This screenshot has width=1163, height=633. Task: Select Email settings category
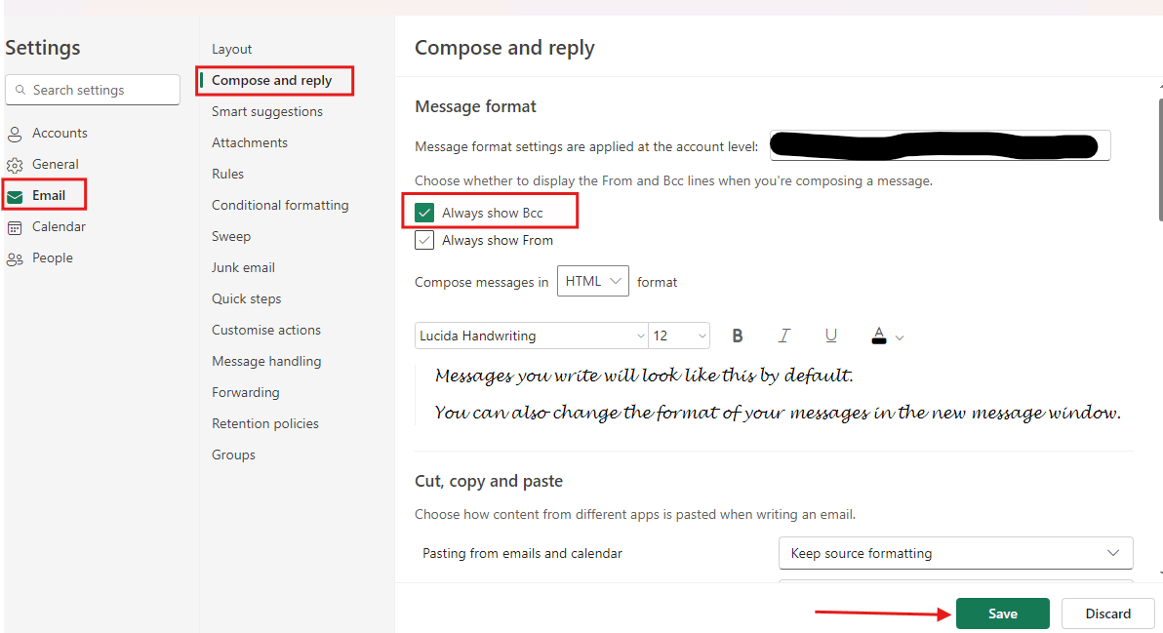click(48, 195)
